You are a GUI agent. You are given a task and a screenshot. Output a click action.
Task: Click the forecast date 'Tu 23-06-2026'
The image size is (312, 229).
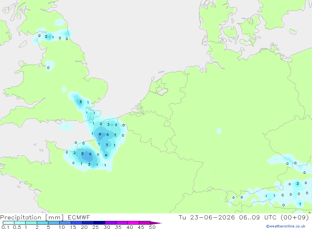(207, 217)
